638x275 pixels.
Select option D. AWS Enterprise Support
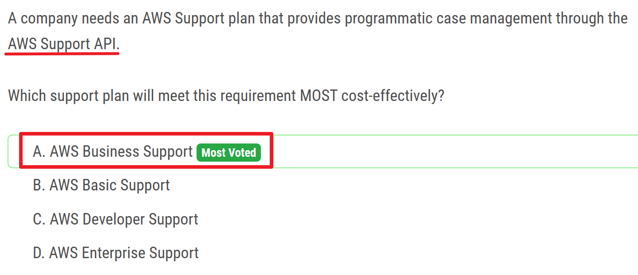click(x=115, y=253)
